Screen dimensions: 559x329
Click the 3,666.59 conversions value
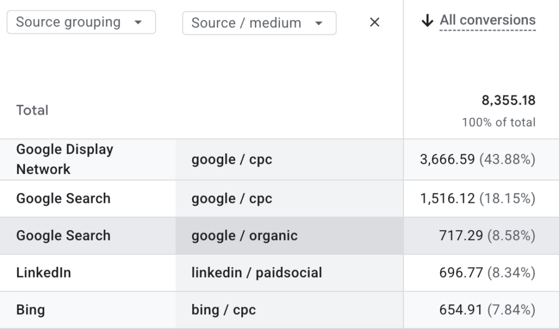[x=448, y=159]
